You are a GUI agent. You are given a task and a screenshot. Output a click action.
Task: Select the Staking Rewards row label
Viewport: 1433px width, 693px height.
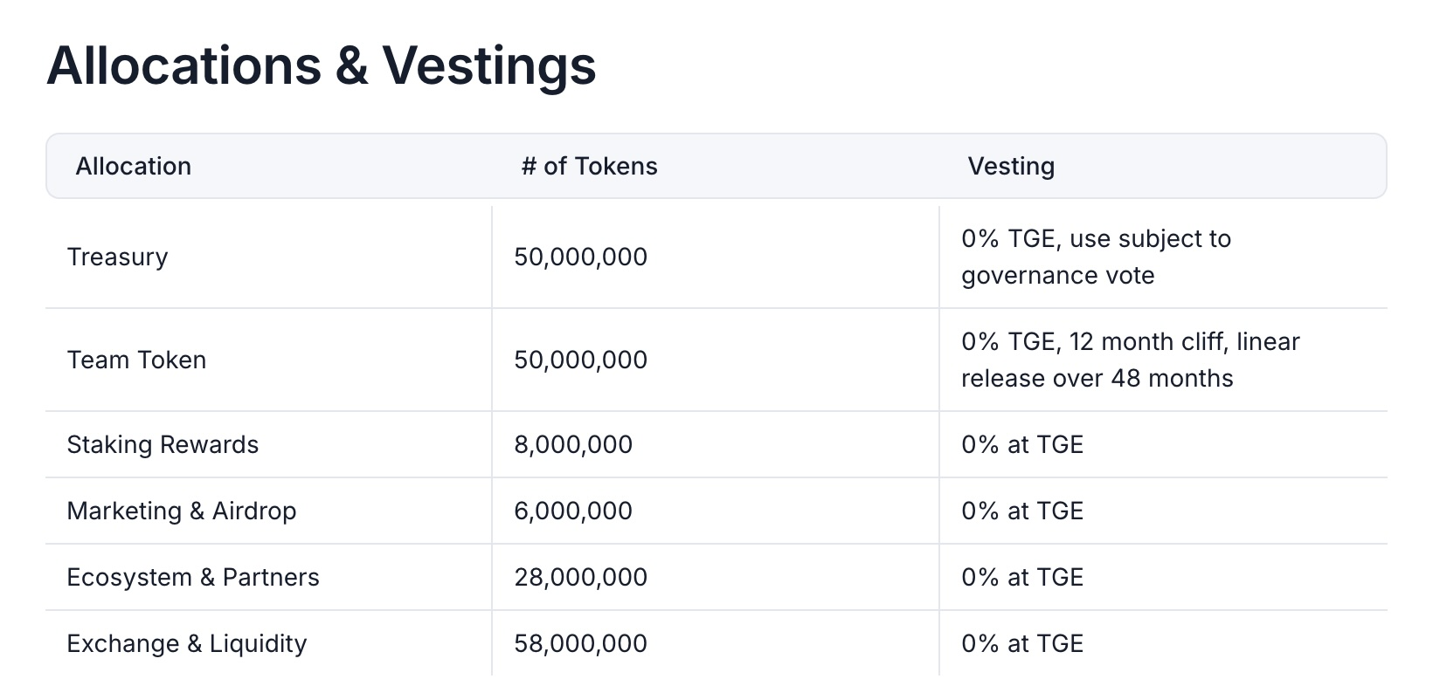pos(163,444)
